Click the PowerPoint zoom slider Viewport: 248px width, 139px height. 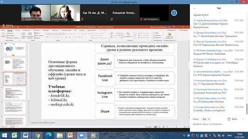176,127
